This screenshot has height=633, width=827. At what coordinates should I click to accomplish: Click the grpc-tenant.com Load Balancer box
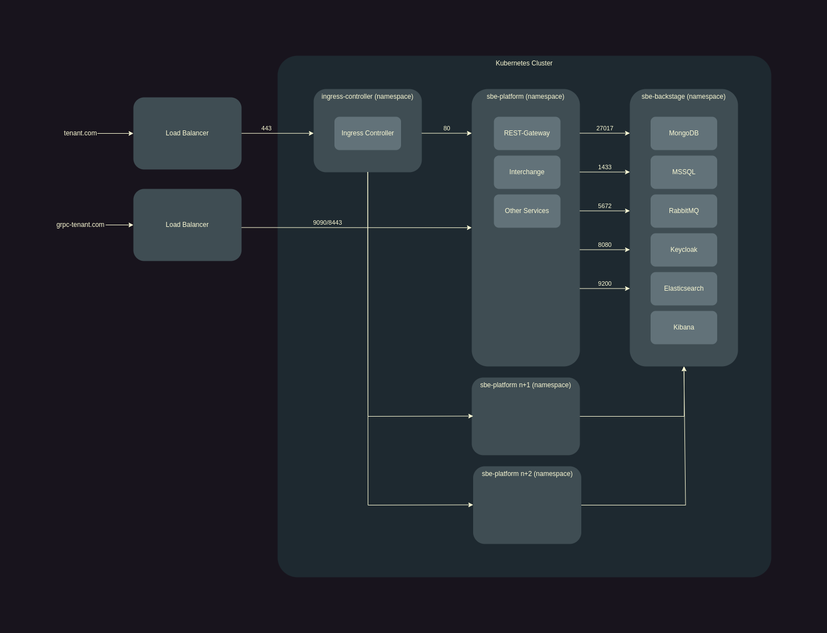click(x=187, y=225)
